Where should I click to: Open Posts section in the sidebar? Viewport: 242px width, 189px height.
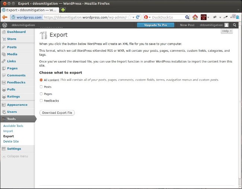12,47
